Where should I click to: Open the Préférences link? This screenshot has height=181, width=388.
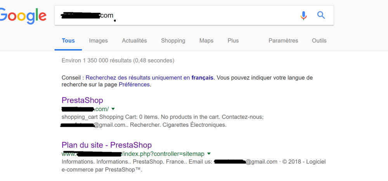click(x=134, y=84)
